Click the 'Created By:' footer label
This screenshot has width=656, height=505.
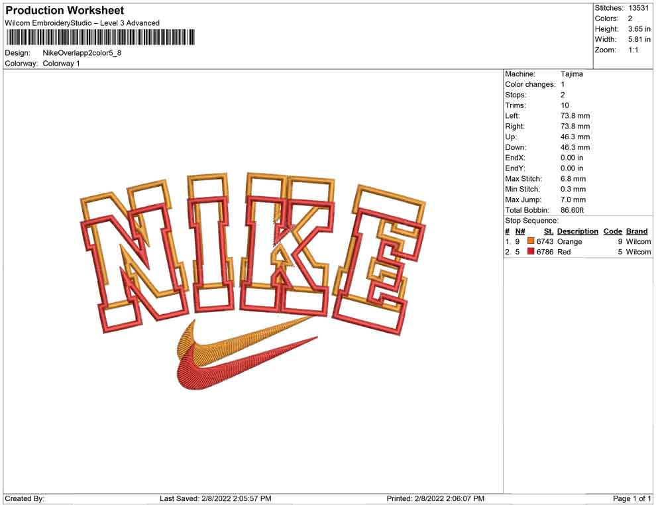(25, 498)
